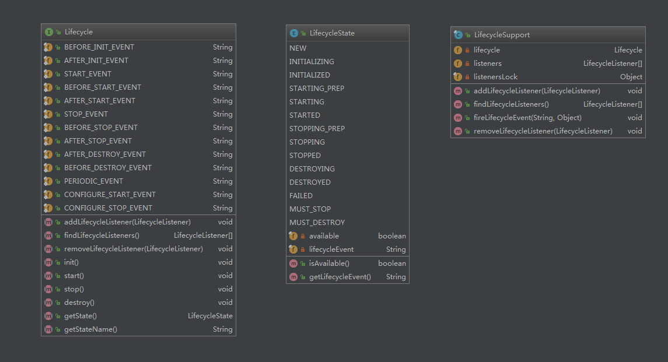Image resolution: width=668 pixels, height=362 pixels.
Task: Click the LifecycleSupport class icon in header
Action: coord(458,35)
